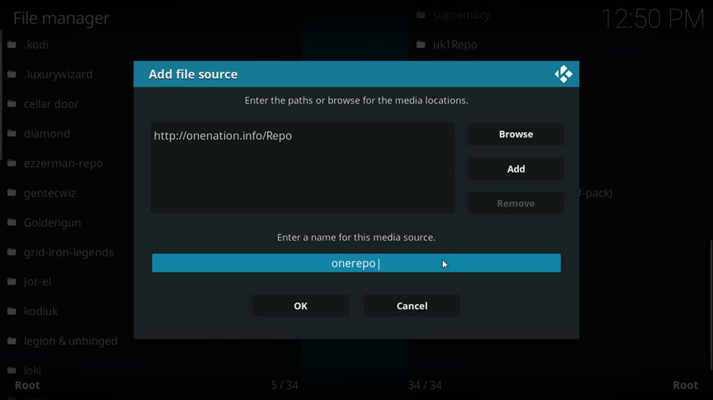Click the right pane 'Root' label

pyautogui.click(x=685, y=385)
